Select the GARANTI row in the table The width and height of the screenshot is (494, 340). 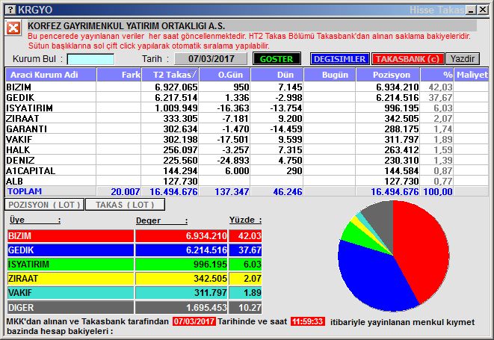(247, 129)
